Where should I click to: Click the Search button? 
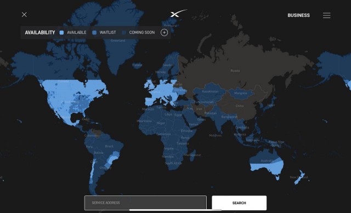[x=239, y=203]
